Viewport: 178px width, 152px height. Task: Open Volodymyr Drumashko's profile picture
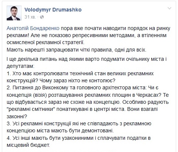pos(14,13)
